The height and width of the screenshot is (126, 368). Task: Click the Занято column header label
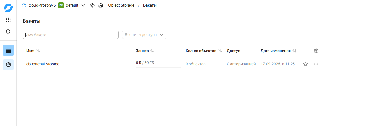[142, 51]
